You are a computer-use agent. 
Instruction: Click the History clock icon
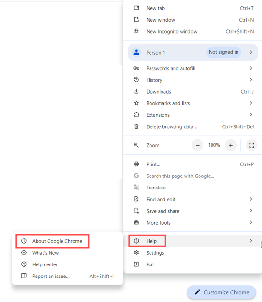[137, 80]
